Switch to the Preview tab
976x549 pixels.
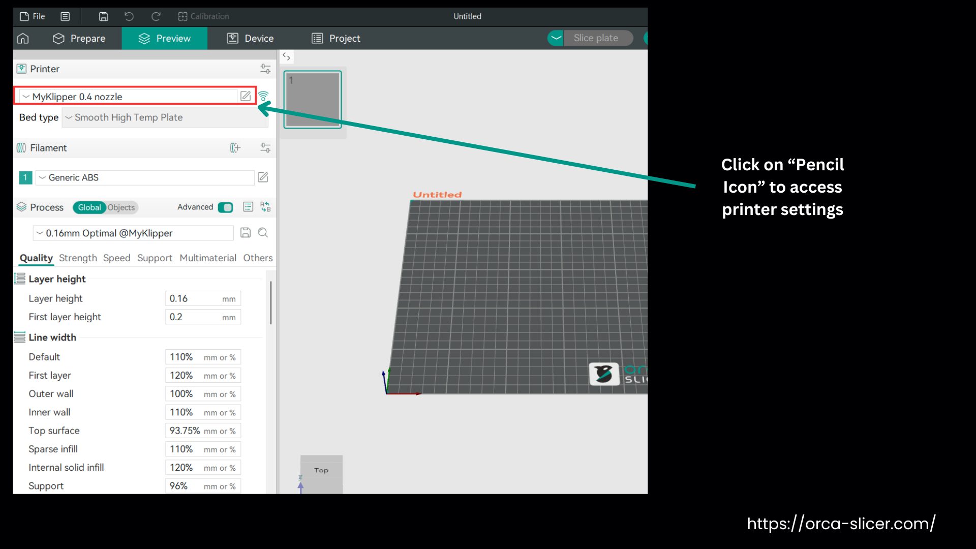point(164,38)
